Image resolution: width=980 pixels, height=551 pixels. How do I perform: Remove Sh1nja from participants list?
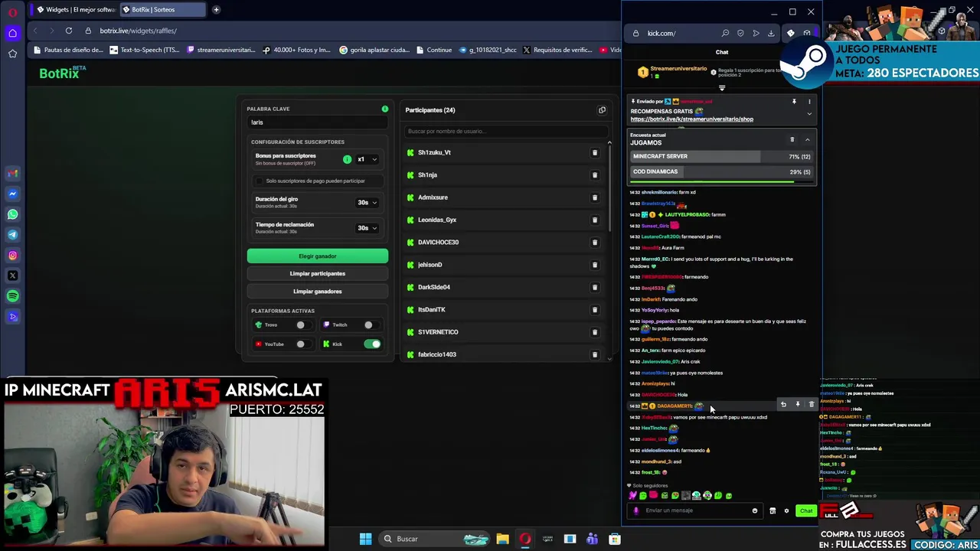(594, 175)
